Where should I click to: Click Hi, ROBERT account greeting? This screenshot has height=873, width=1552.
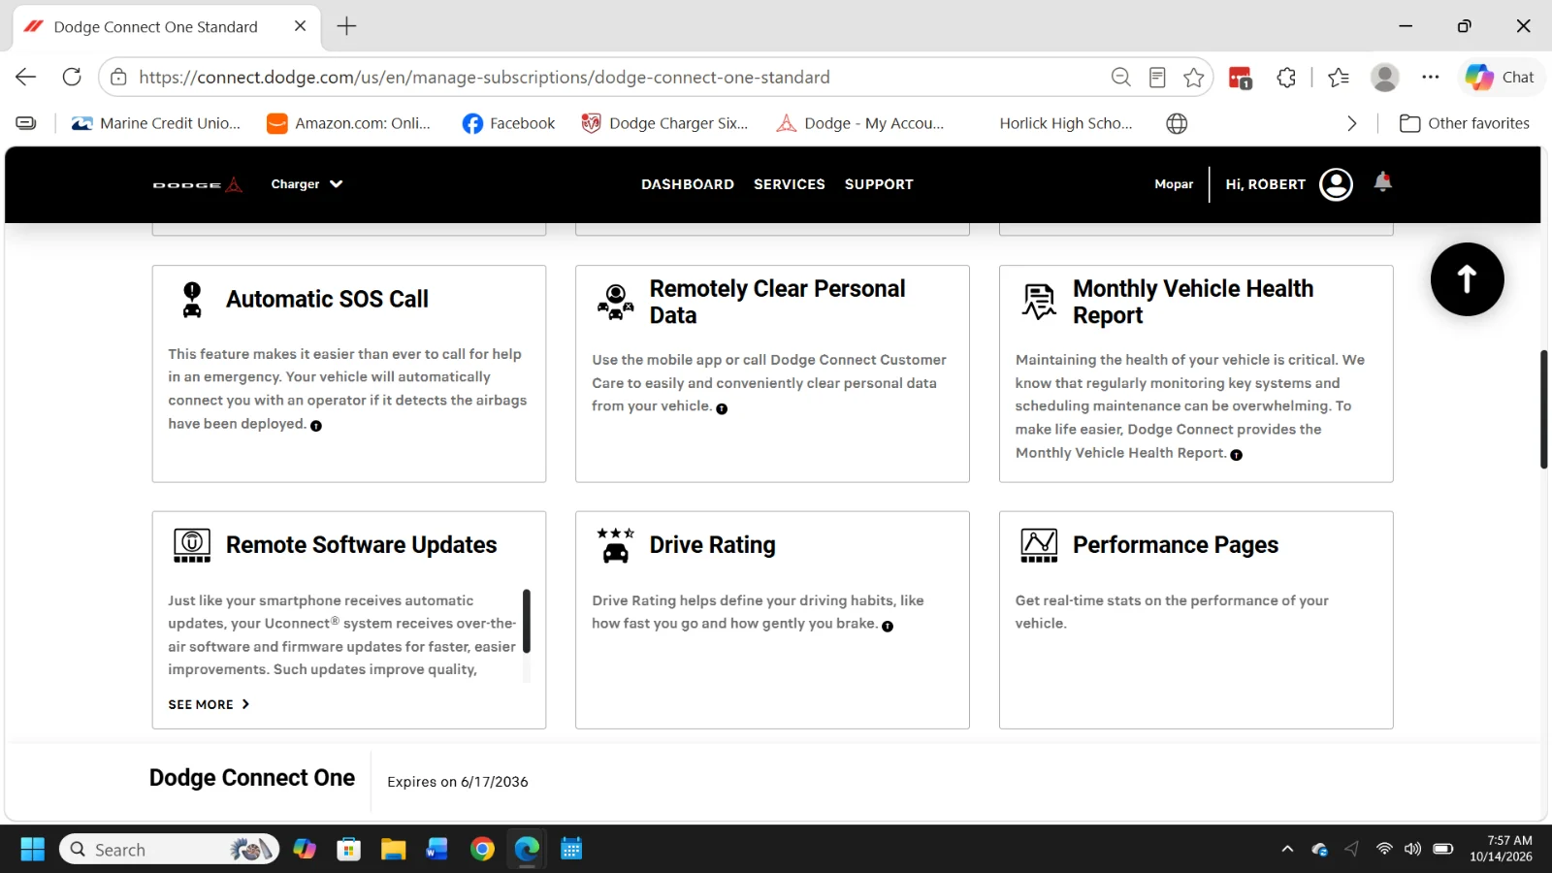point(1265,184)
